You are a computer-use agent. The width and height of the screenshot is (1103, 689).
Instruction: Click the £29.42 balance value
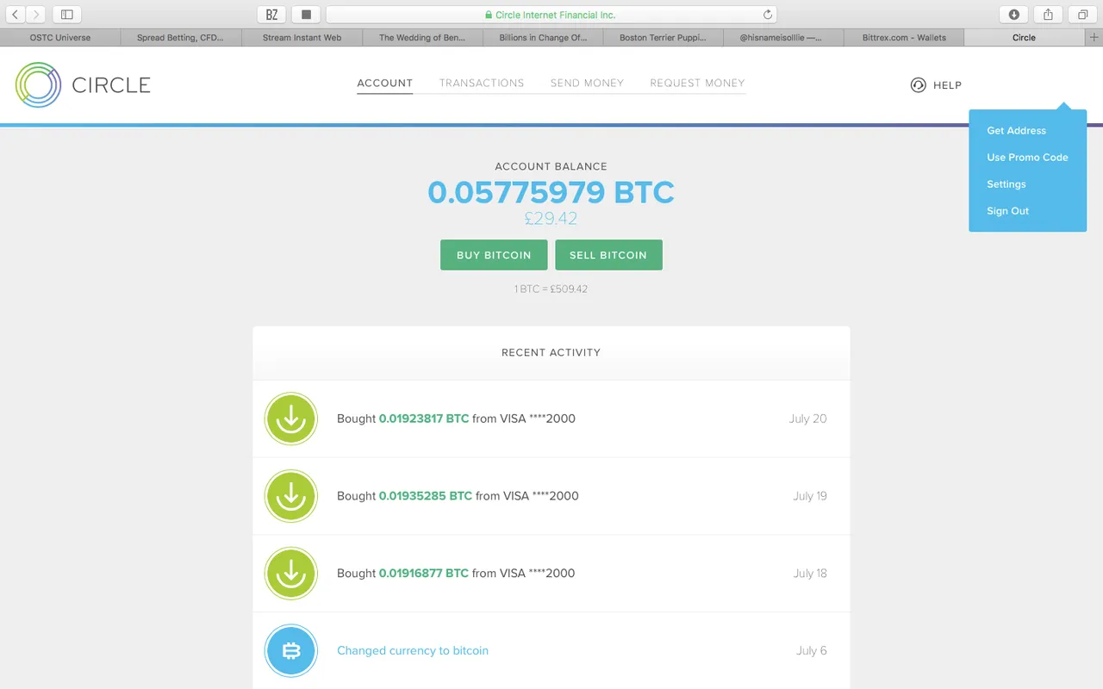(551, 219)
